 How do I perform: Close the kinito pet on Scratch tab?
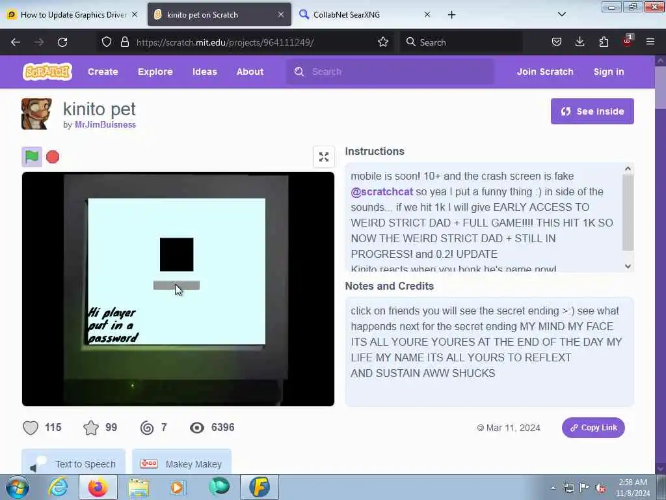pyautogui.click(x=281, y=14)
